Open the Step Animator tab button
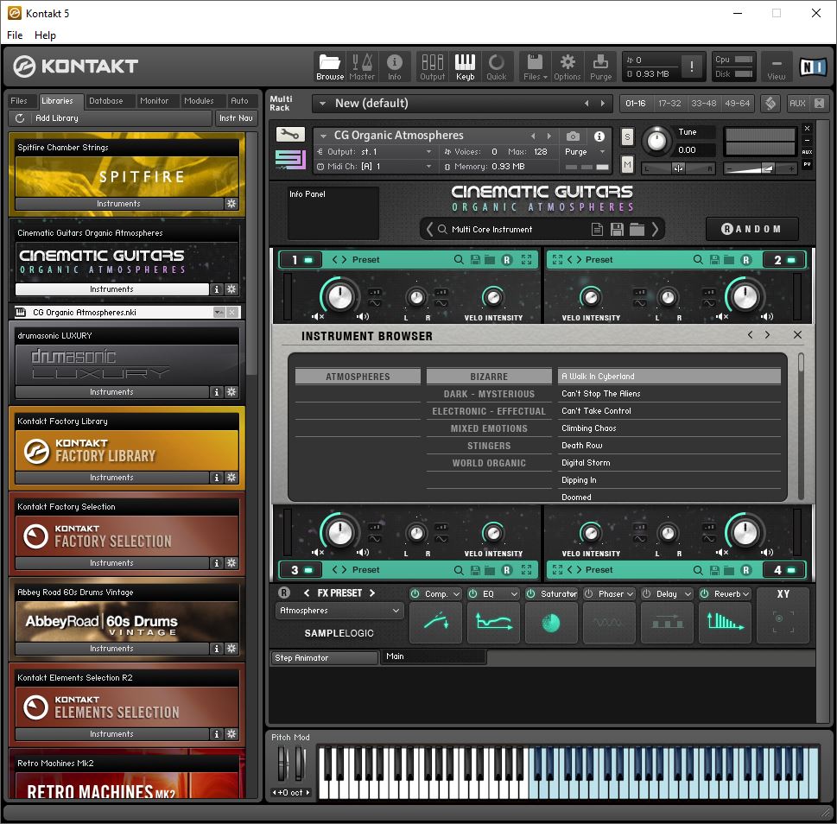 pyautogui.click(x=324, y=658)
